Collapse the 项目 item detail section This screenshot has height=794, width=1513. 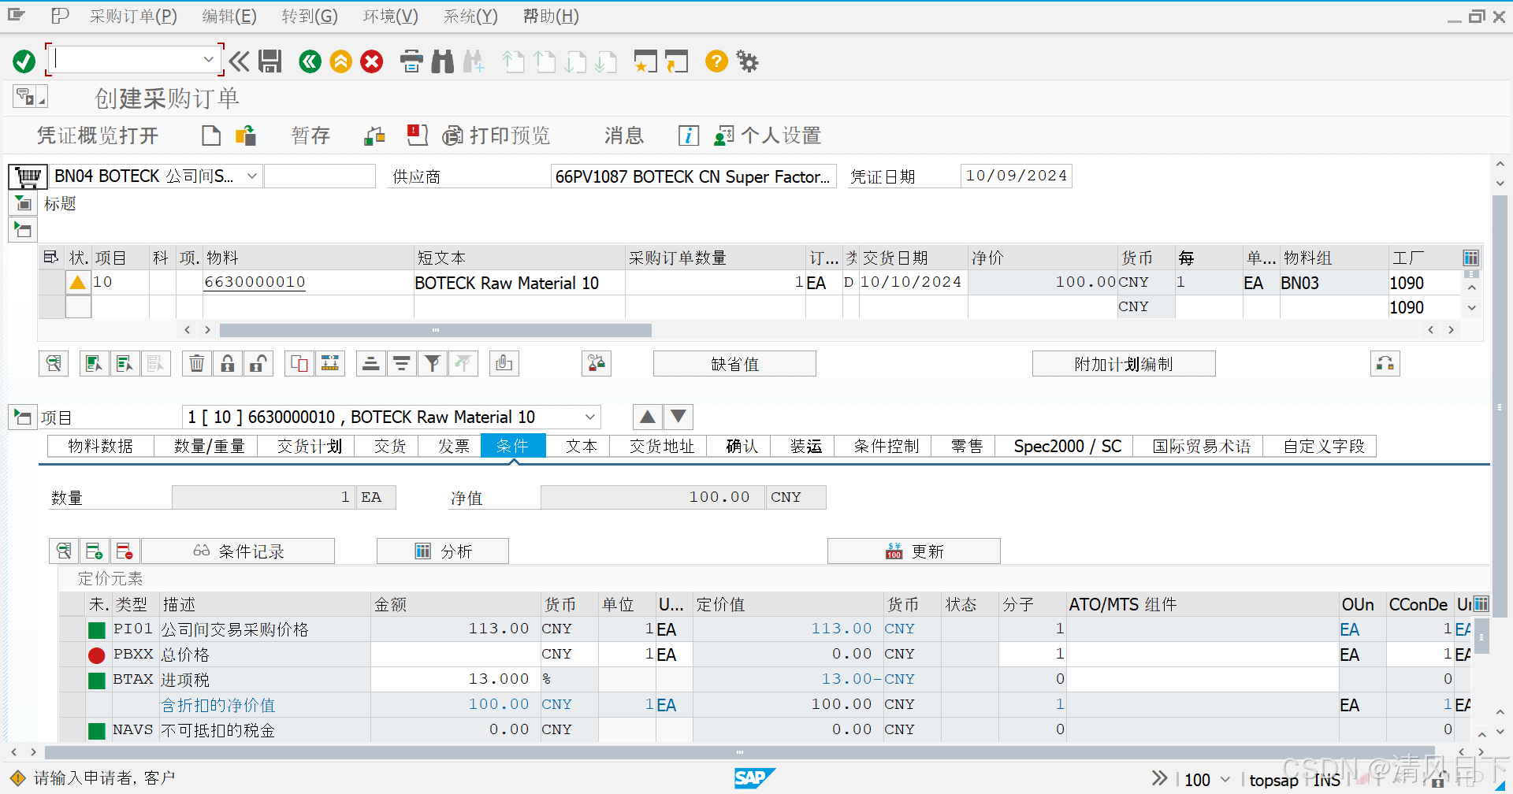point(22,417)
